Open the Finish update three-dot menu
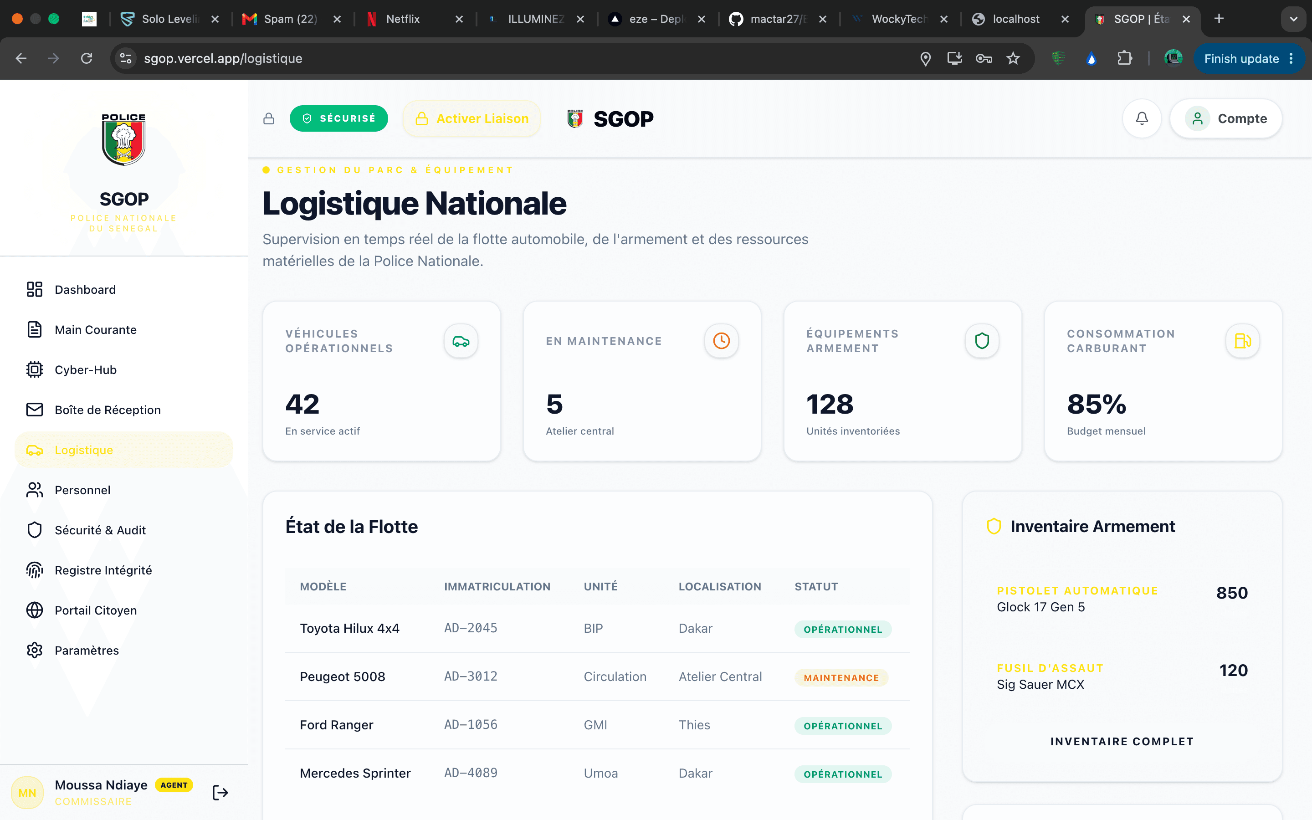The width and height of the screenshot is (1312, 820). point(1291,59)
